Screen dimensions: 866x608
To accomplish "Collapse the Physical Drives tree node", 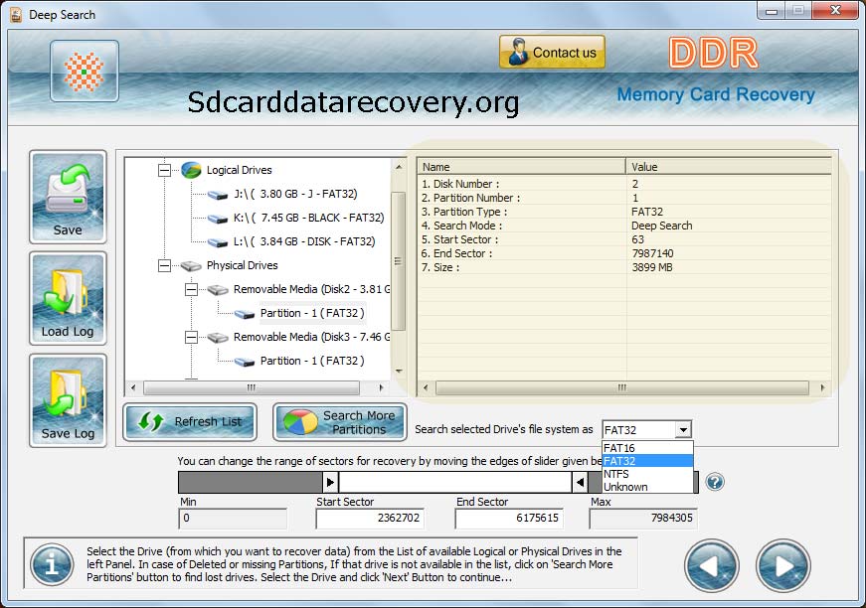I will pos(164,265).
